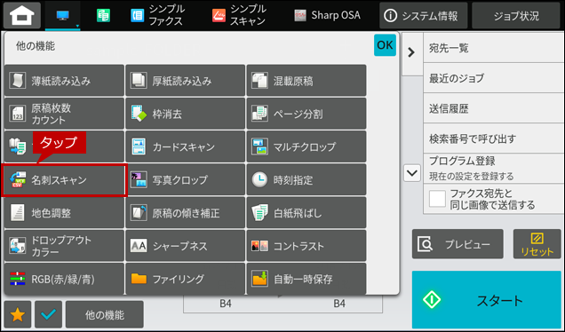Open ドロップアウトカラー setting
This screenshot has height=332, width=565.
point(64,246)
